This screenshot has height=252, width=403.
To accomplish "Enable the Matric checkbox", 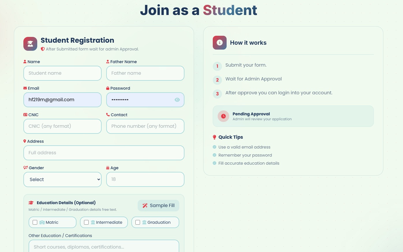I will pyautogui.click(x=35, y=222).
